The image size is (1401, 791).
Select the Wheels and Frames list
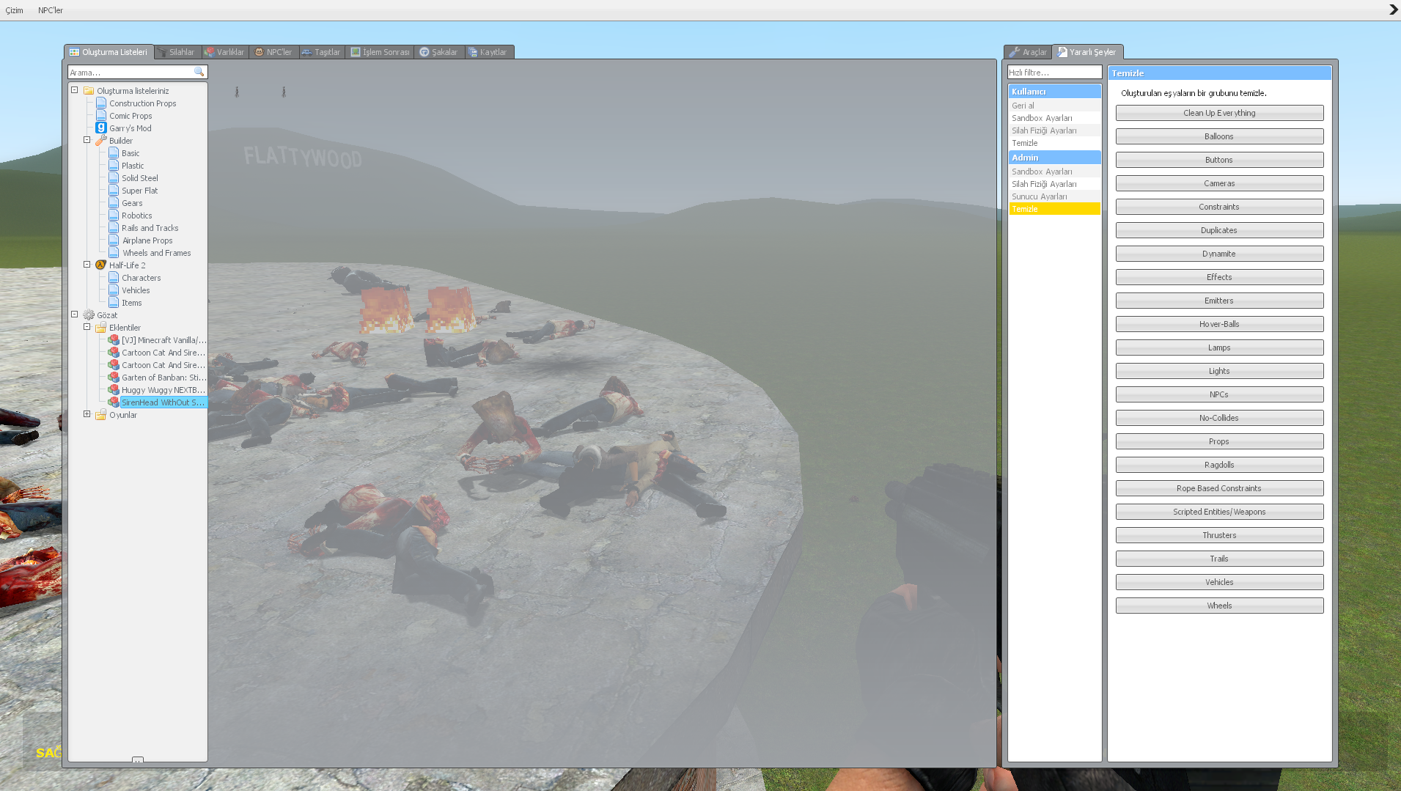[156, 253]
